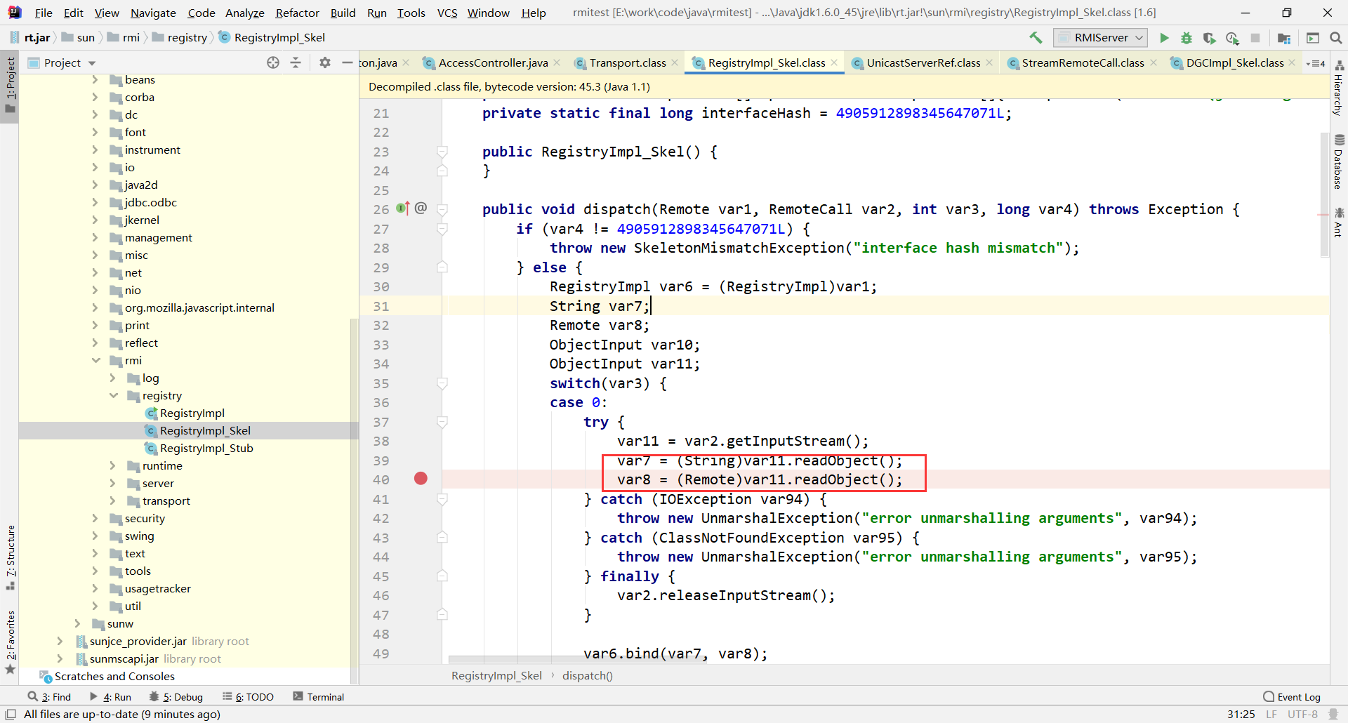Image resolution: width=1348 pixels, height=723 pixels.
Task: Start debugging with the bug icon
Action: (1187, 38)
